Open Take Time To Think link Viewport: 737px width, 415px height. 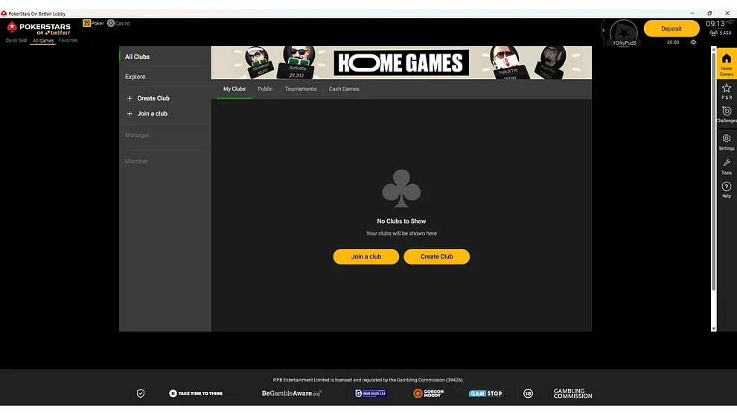click(x=196, y=393)
